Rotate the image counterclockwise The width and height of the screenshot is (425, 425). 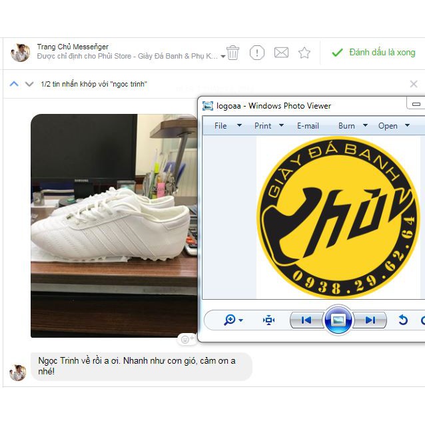coord(402,320)
